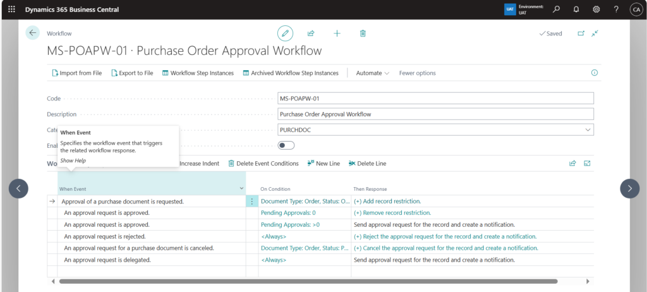Open <Always> condition for delegated request
The image size is (647, 292).
[x=274, y=260]
